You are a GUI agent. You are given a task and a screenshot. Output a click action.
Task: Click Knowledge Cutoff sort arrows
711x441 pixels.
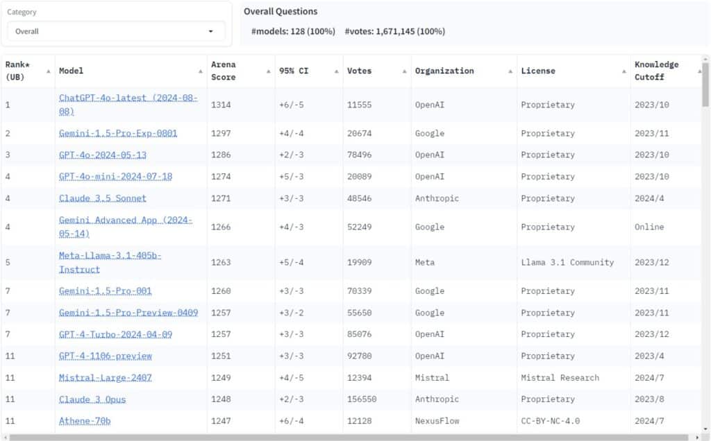699,71
